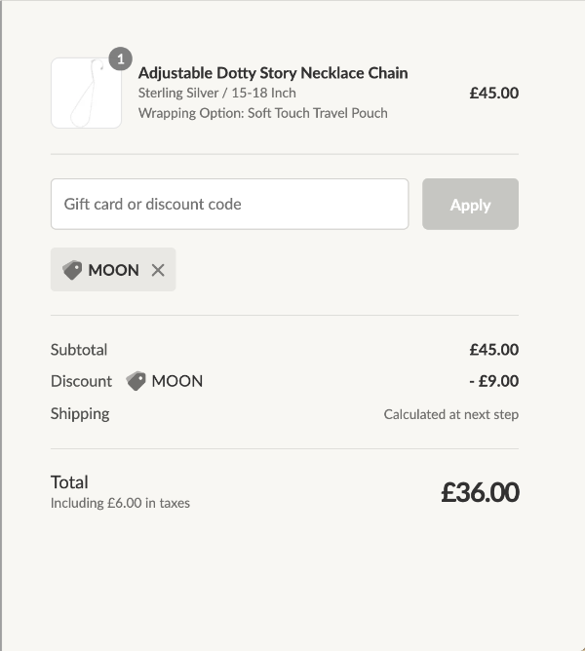This screenshot has height=651, width=585.
Task: Click the Adjustable Dotty Story Necklace Chain title
Action: click(273, 73)
